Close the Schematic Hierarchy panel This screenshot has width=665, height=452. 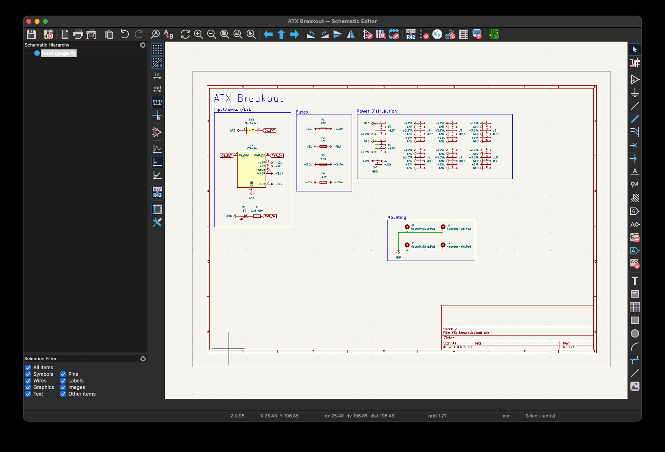point(142,45)
